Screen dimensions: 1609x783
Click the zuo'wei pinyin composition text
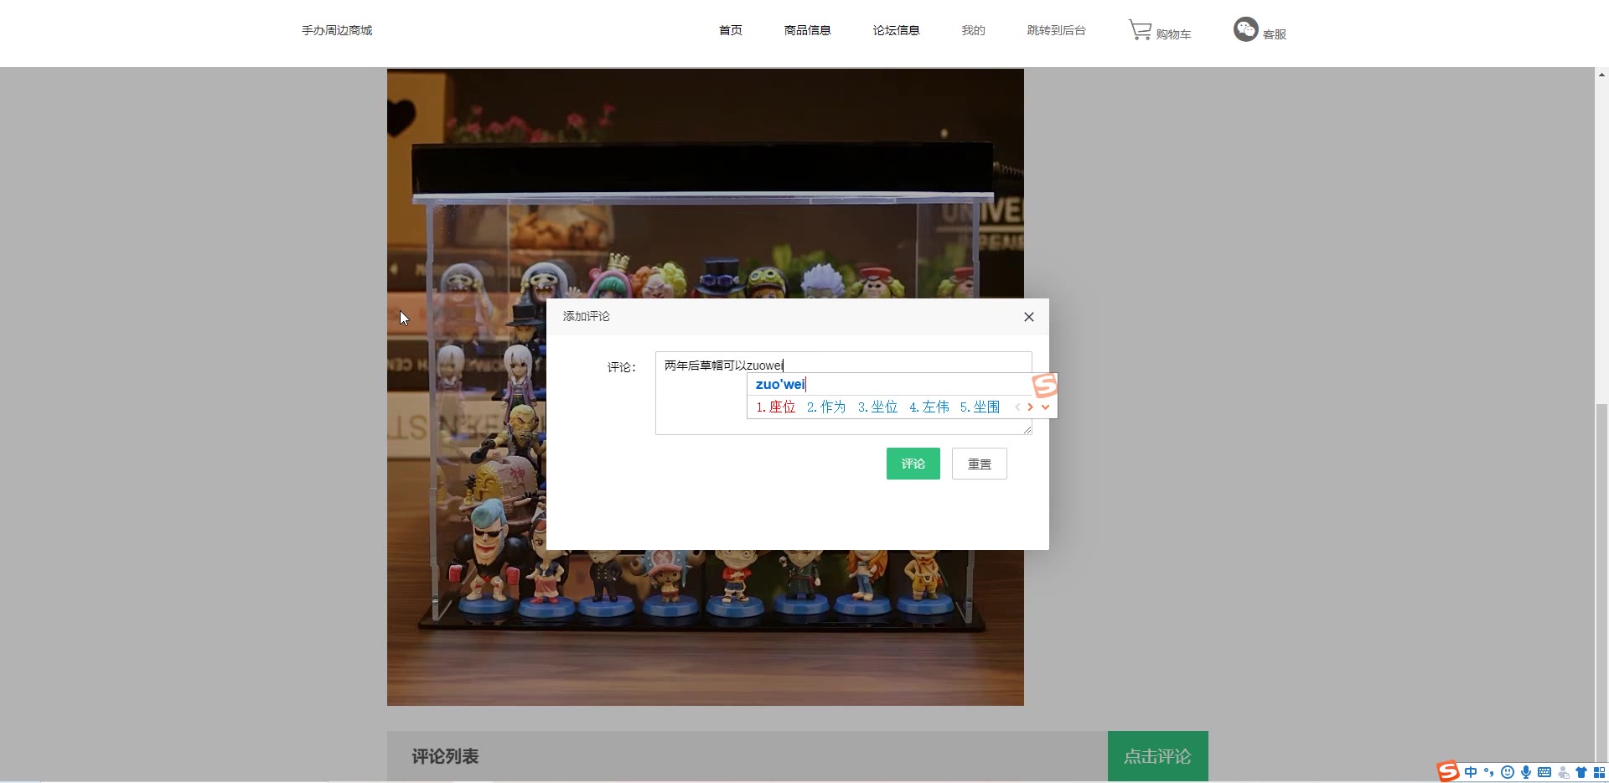tap(780, 384)
